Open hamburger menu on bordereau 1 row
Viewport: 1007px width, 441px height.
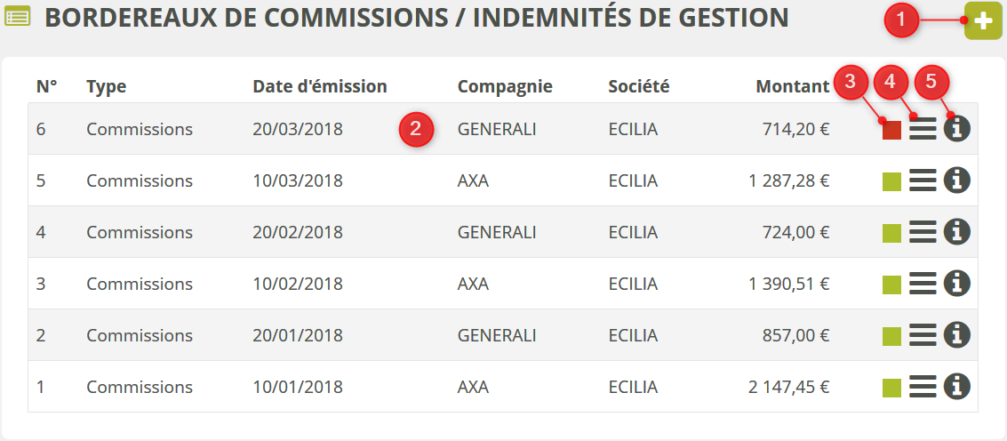click(x=923, y=388)
